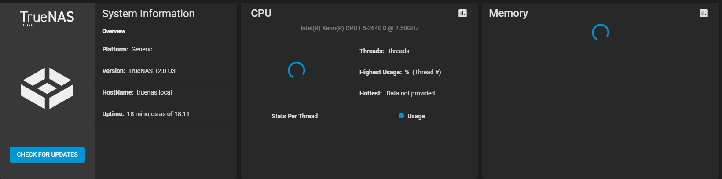Click the Threads value text
Viewport: 722px width, 179px height.
click(x=399, y=51)
